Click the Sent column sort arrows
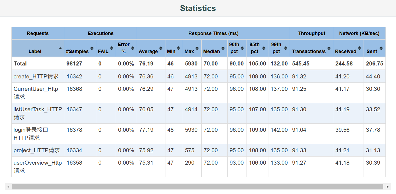This screenshot has height=194, width=396. click(x=381, y=48)
